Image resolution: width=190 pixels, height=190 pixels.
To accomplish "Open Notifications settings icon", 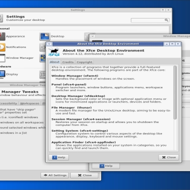I will [2, 47].
